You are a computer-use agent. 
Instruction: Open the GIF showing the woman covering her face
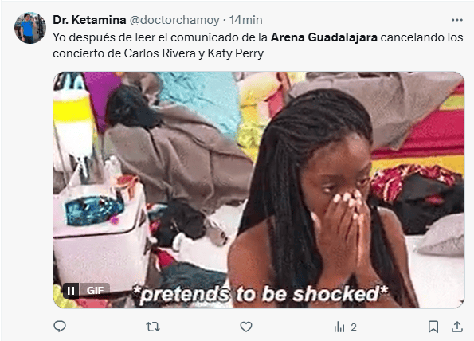(x=259, y=190)
